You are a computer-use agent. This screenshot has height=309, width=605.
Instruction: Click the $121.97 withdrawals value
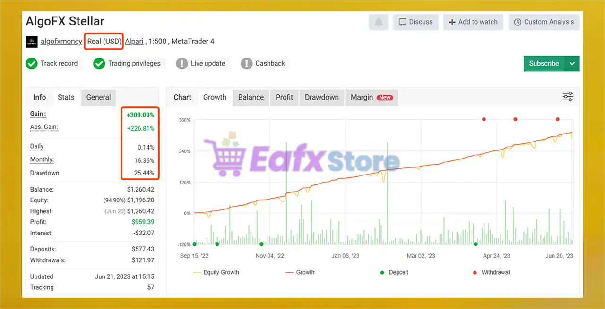tap(143, 260)
